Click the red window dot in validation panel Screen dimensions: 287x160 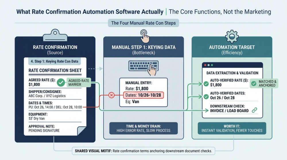point(205,65)
